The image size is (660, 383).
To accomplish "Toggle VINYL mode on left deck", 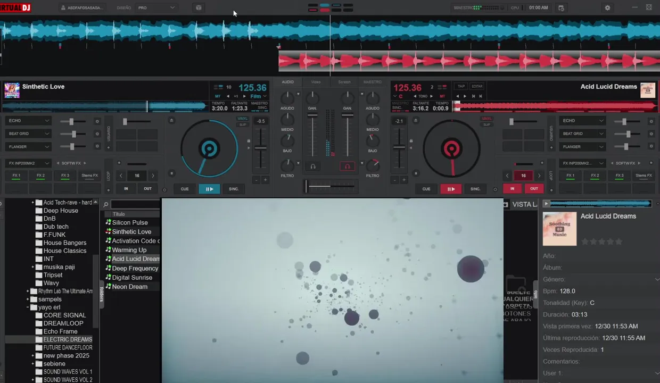I will coord(242,119).
